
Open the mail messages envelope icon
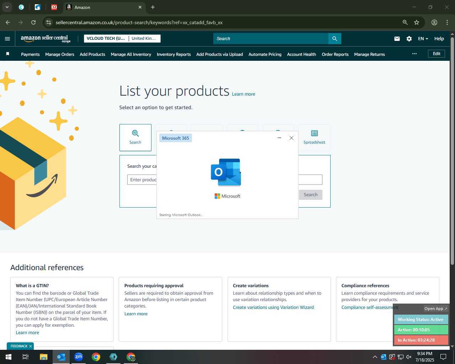point(397,39)
